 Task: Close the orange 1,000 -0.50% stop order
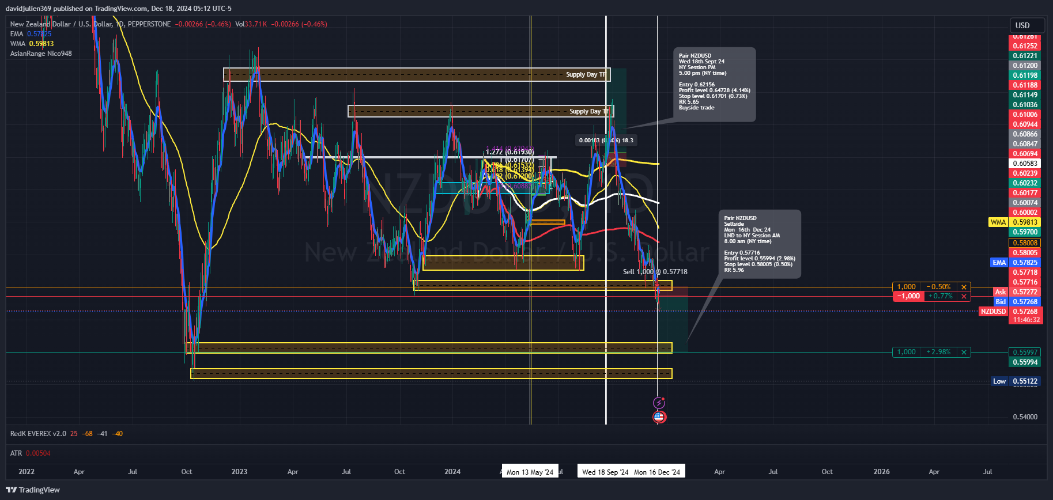click(x=964, y=287)
